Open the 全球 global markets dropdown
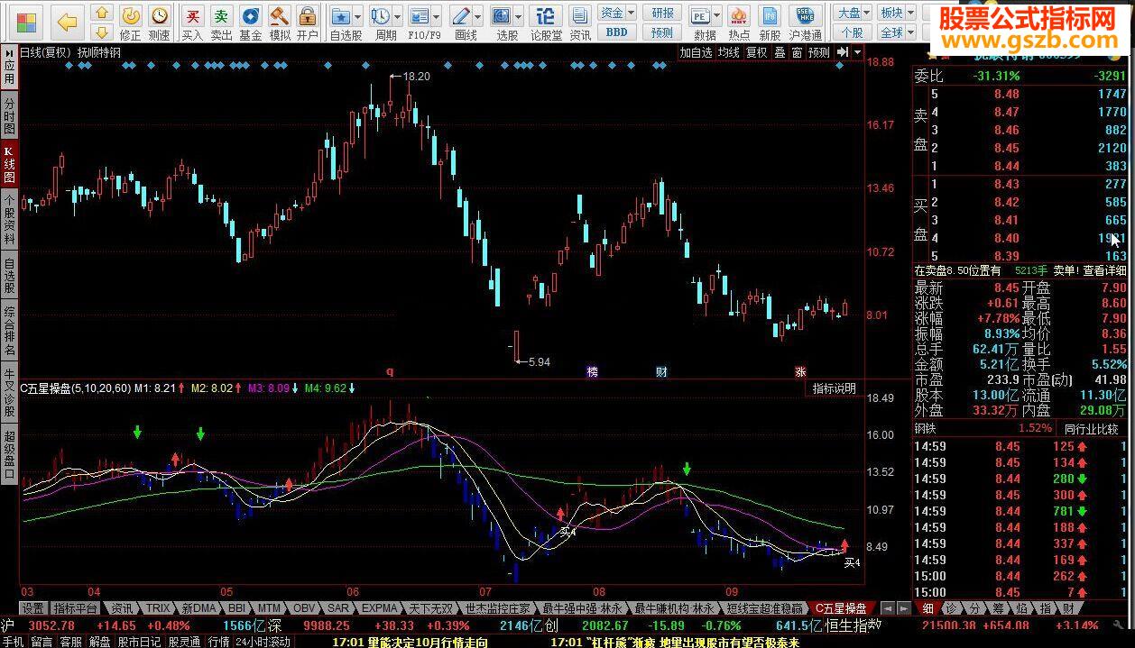Screen dimensions: 1135x648 (895, 32)
